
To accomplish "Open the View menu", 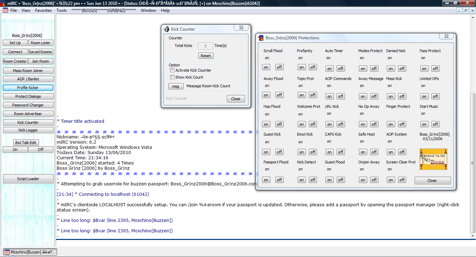I will point(26,10).
